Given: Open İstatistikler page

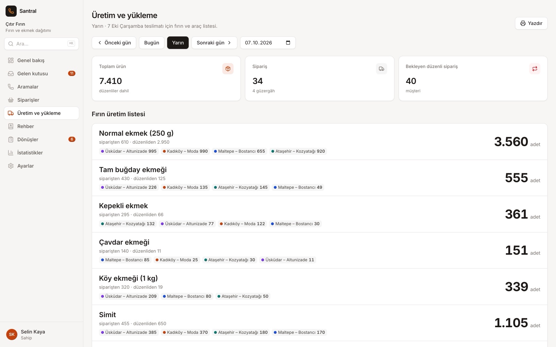Looking at the screenshot, I should pyautogui.click(x=42, y=153).
